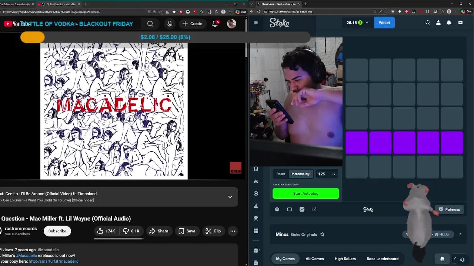Switch to All Games tab

tap(315, 259)
